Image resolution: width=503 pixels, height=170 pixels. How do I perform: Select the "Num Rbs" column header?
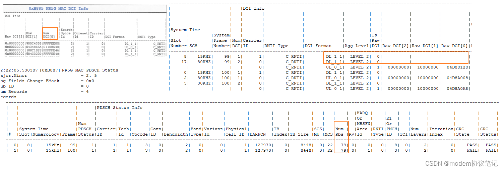point(339,132)
